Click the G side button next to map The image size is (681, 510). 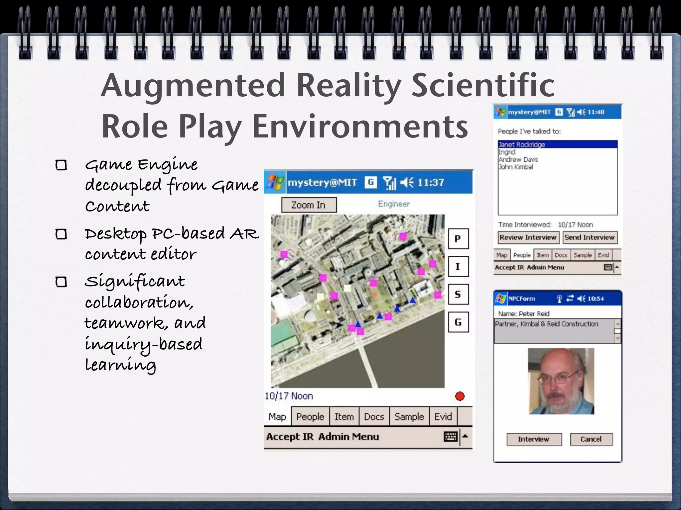tap(458, 322)
